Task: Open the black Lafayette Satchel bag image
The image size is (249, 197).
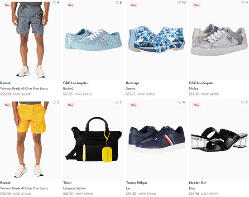Action: click(x=93, y=140)
